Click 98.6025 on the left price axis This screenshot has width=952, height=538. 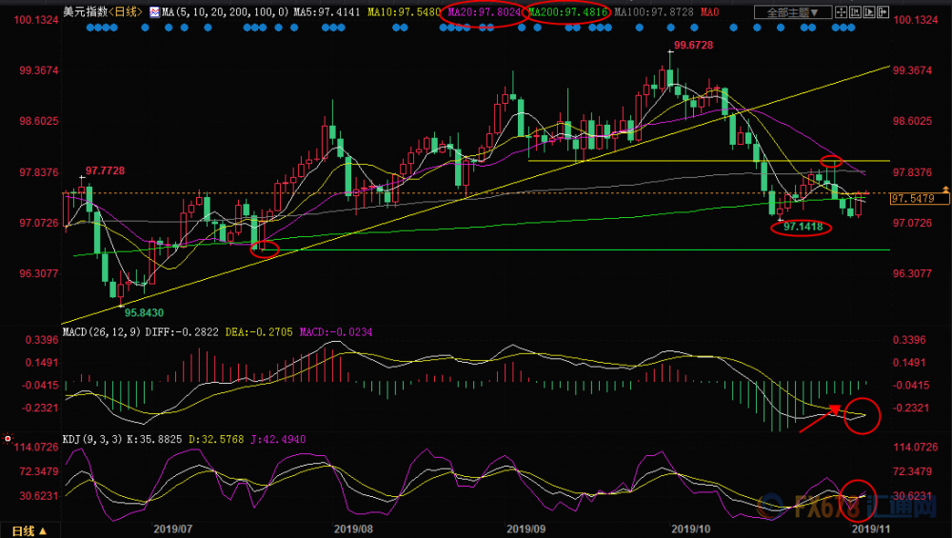point(39,121)
